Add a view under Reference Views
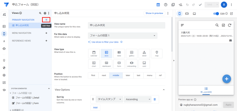This screenshot has width=237, height=111. point(47,41)
